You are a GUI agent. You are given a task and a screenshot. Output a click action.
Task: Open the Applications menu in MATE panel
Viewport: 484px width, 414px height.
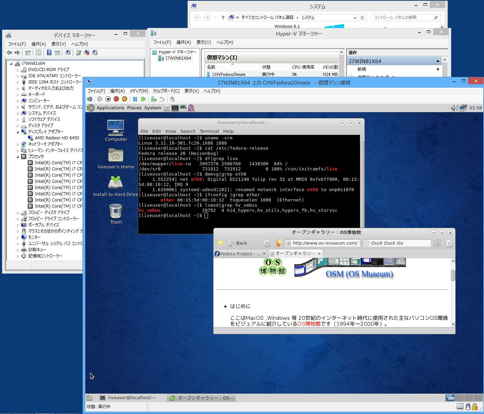click(110, 108)
